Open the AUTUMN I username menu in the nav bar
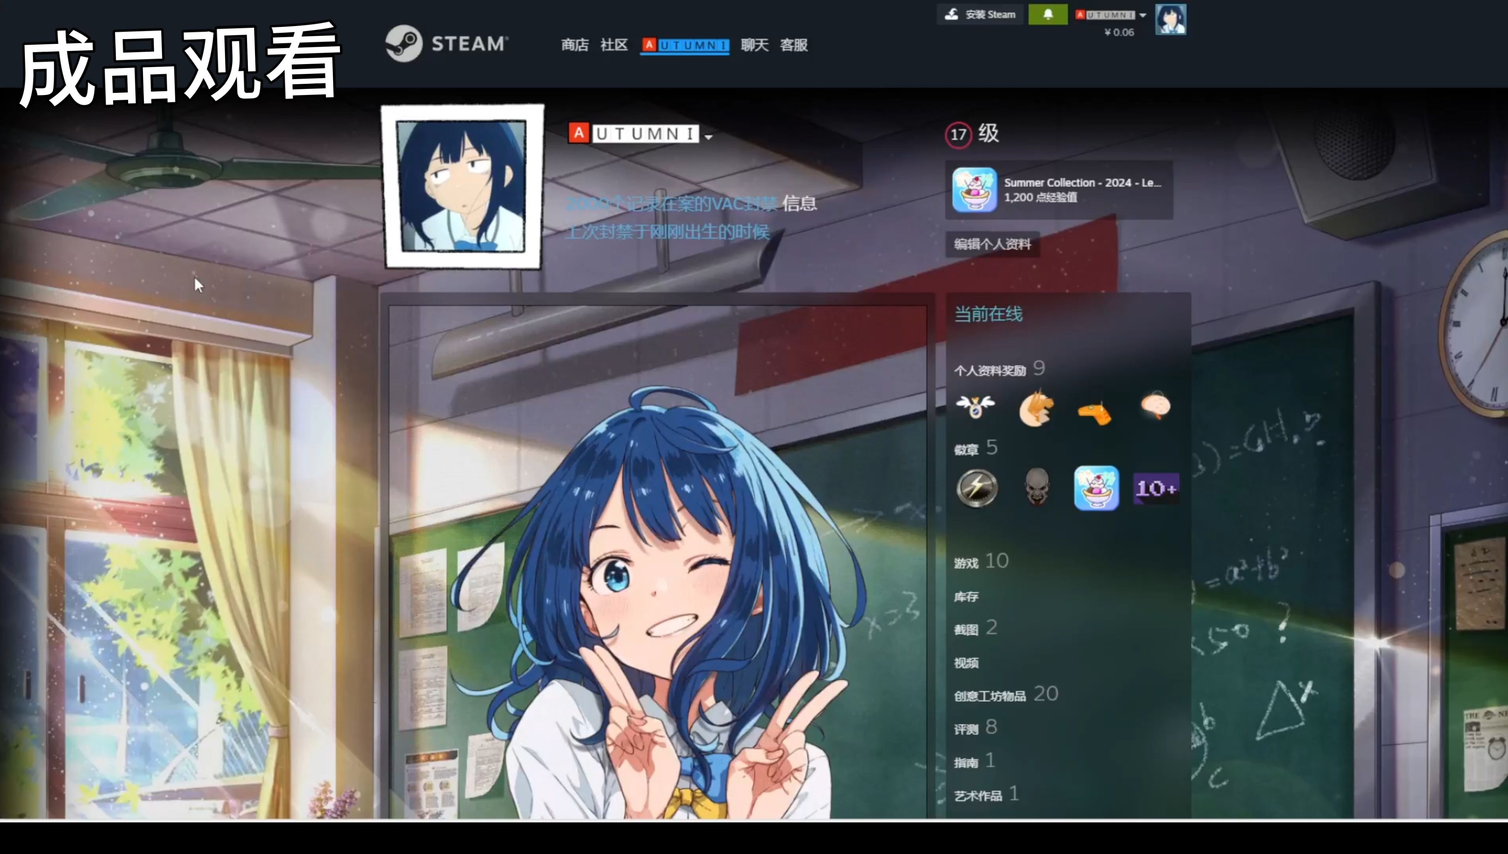The image size is (1508, 854). tap(685, 45)
